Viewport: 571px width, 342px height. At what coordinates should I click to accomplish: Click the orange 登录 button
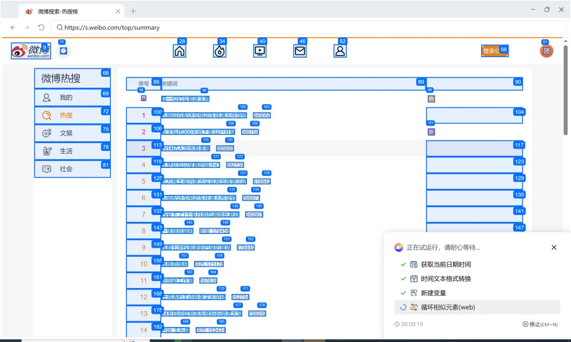pyautogui.click(x=494, y=51)
